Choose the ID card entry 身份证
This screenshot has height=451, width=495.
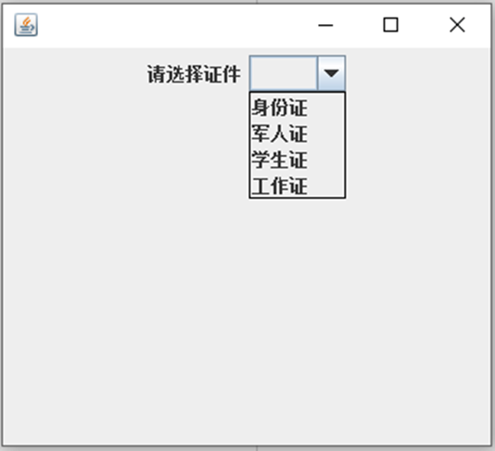pos(297,108)
